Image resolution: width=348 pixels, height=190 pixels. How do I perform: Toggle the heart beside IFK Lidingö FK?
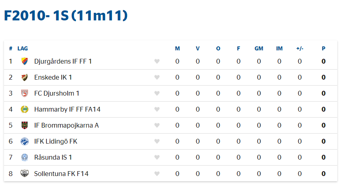pos(157,141)
